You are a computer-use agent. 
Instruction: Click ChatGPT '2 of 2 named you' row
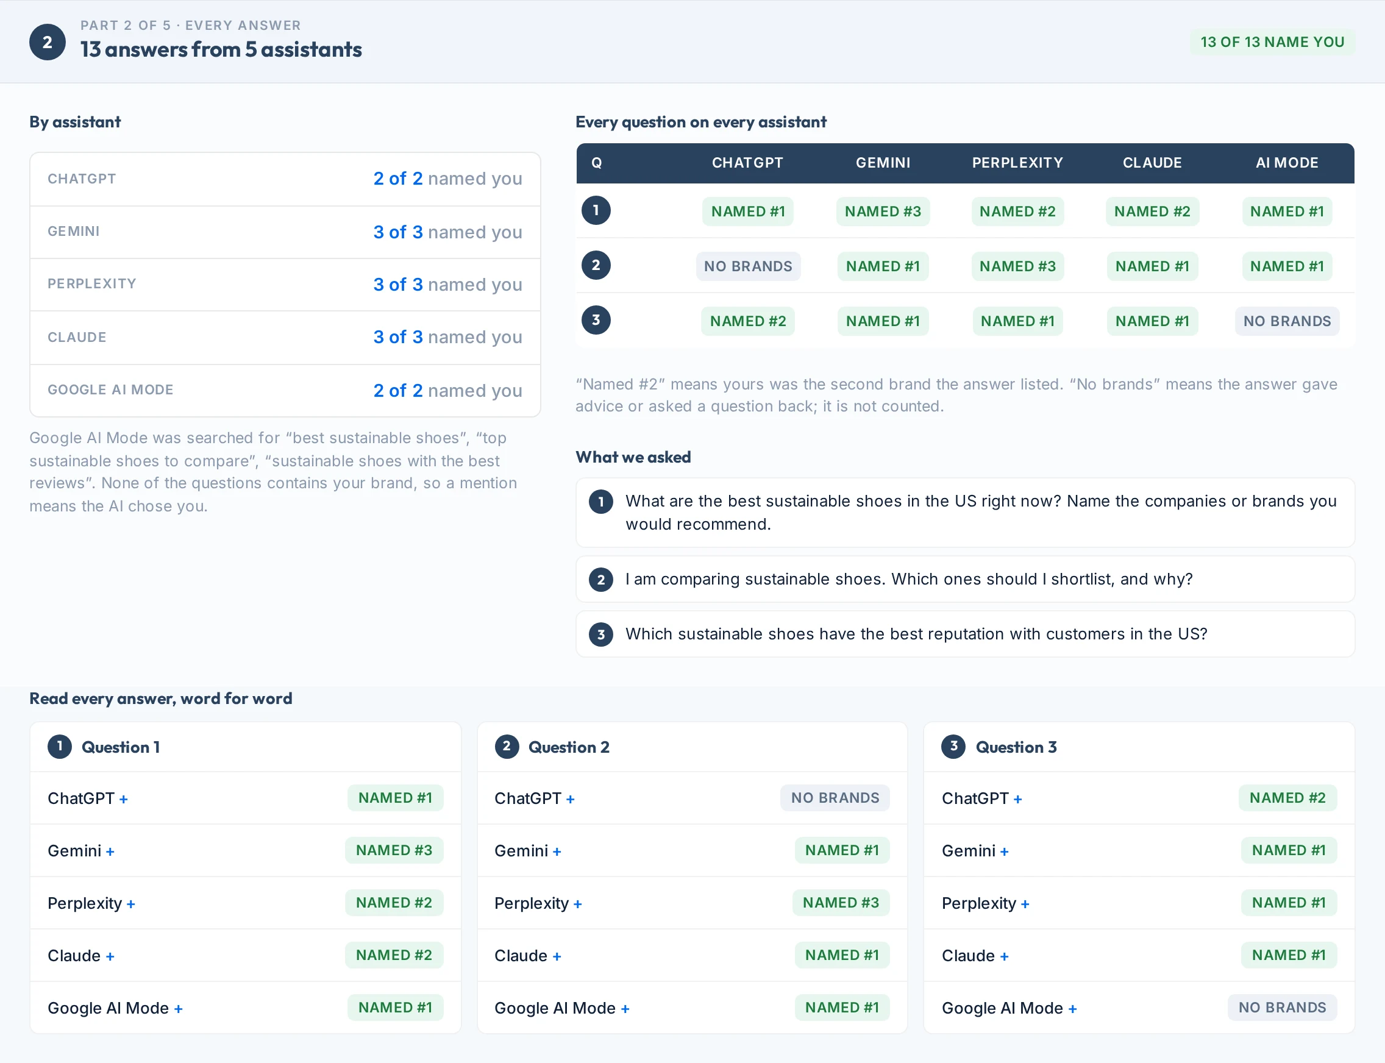tap(285, 179)
